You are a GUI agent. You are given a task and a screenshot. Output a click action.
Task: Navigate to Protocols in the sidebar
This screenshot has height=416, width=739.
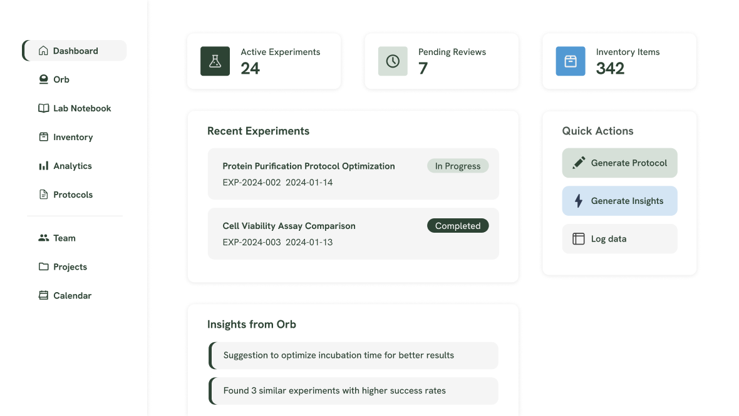coord(71,195)
